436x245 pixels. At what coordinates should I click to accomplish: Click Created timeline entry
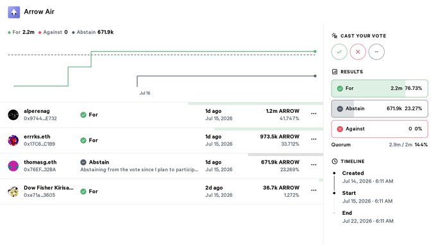[367, 177]
